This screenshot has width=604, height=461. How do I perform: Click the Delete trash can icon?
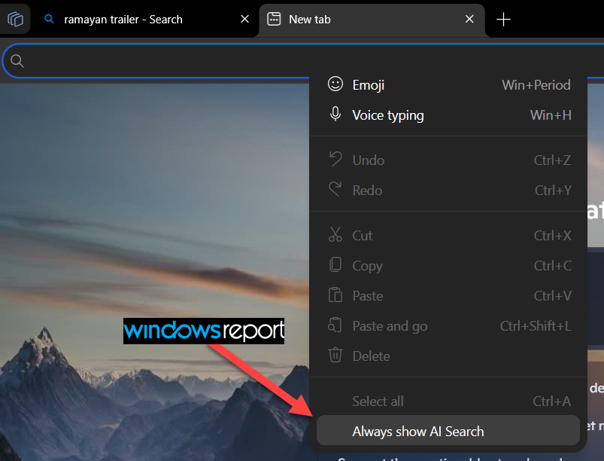[335, 355]
